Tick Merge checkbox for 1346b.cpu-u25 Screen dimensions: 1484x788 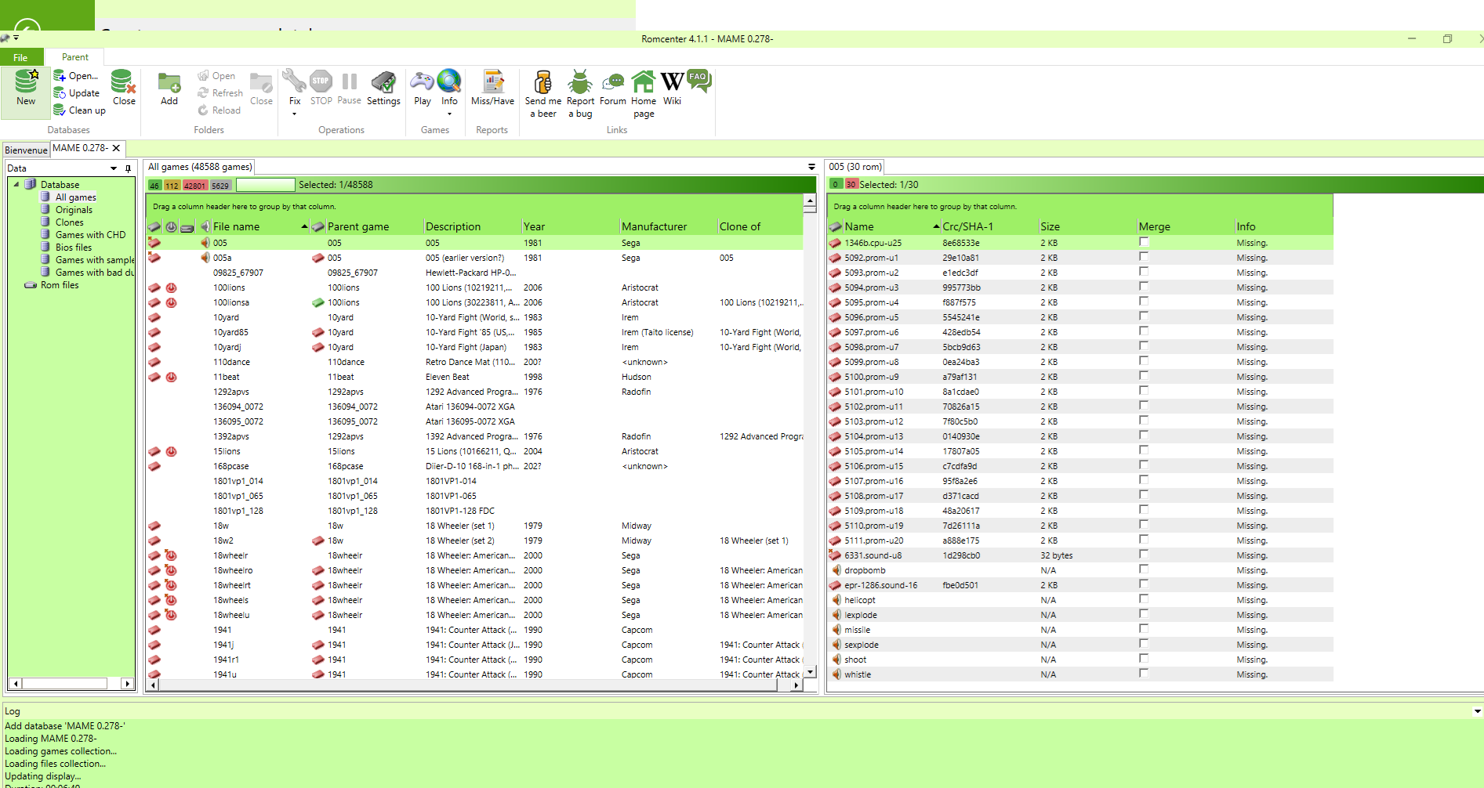pyautogui.click(x=1144, y=242)
